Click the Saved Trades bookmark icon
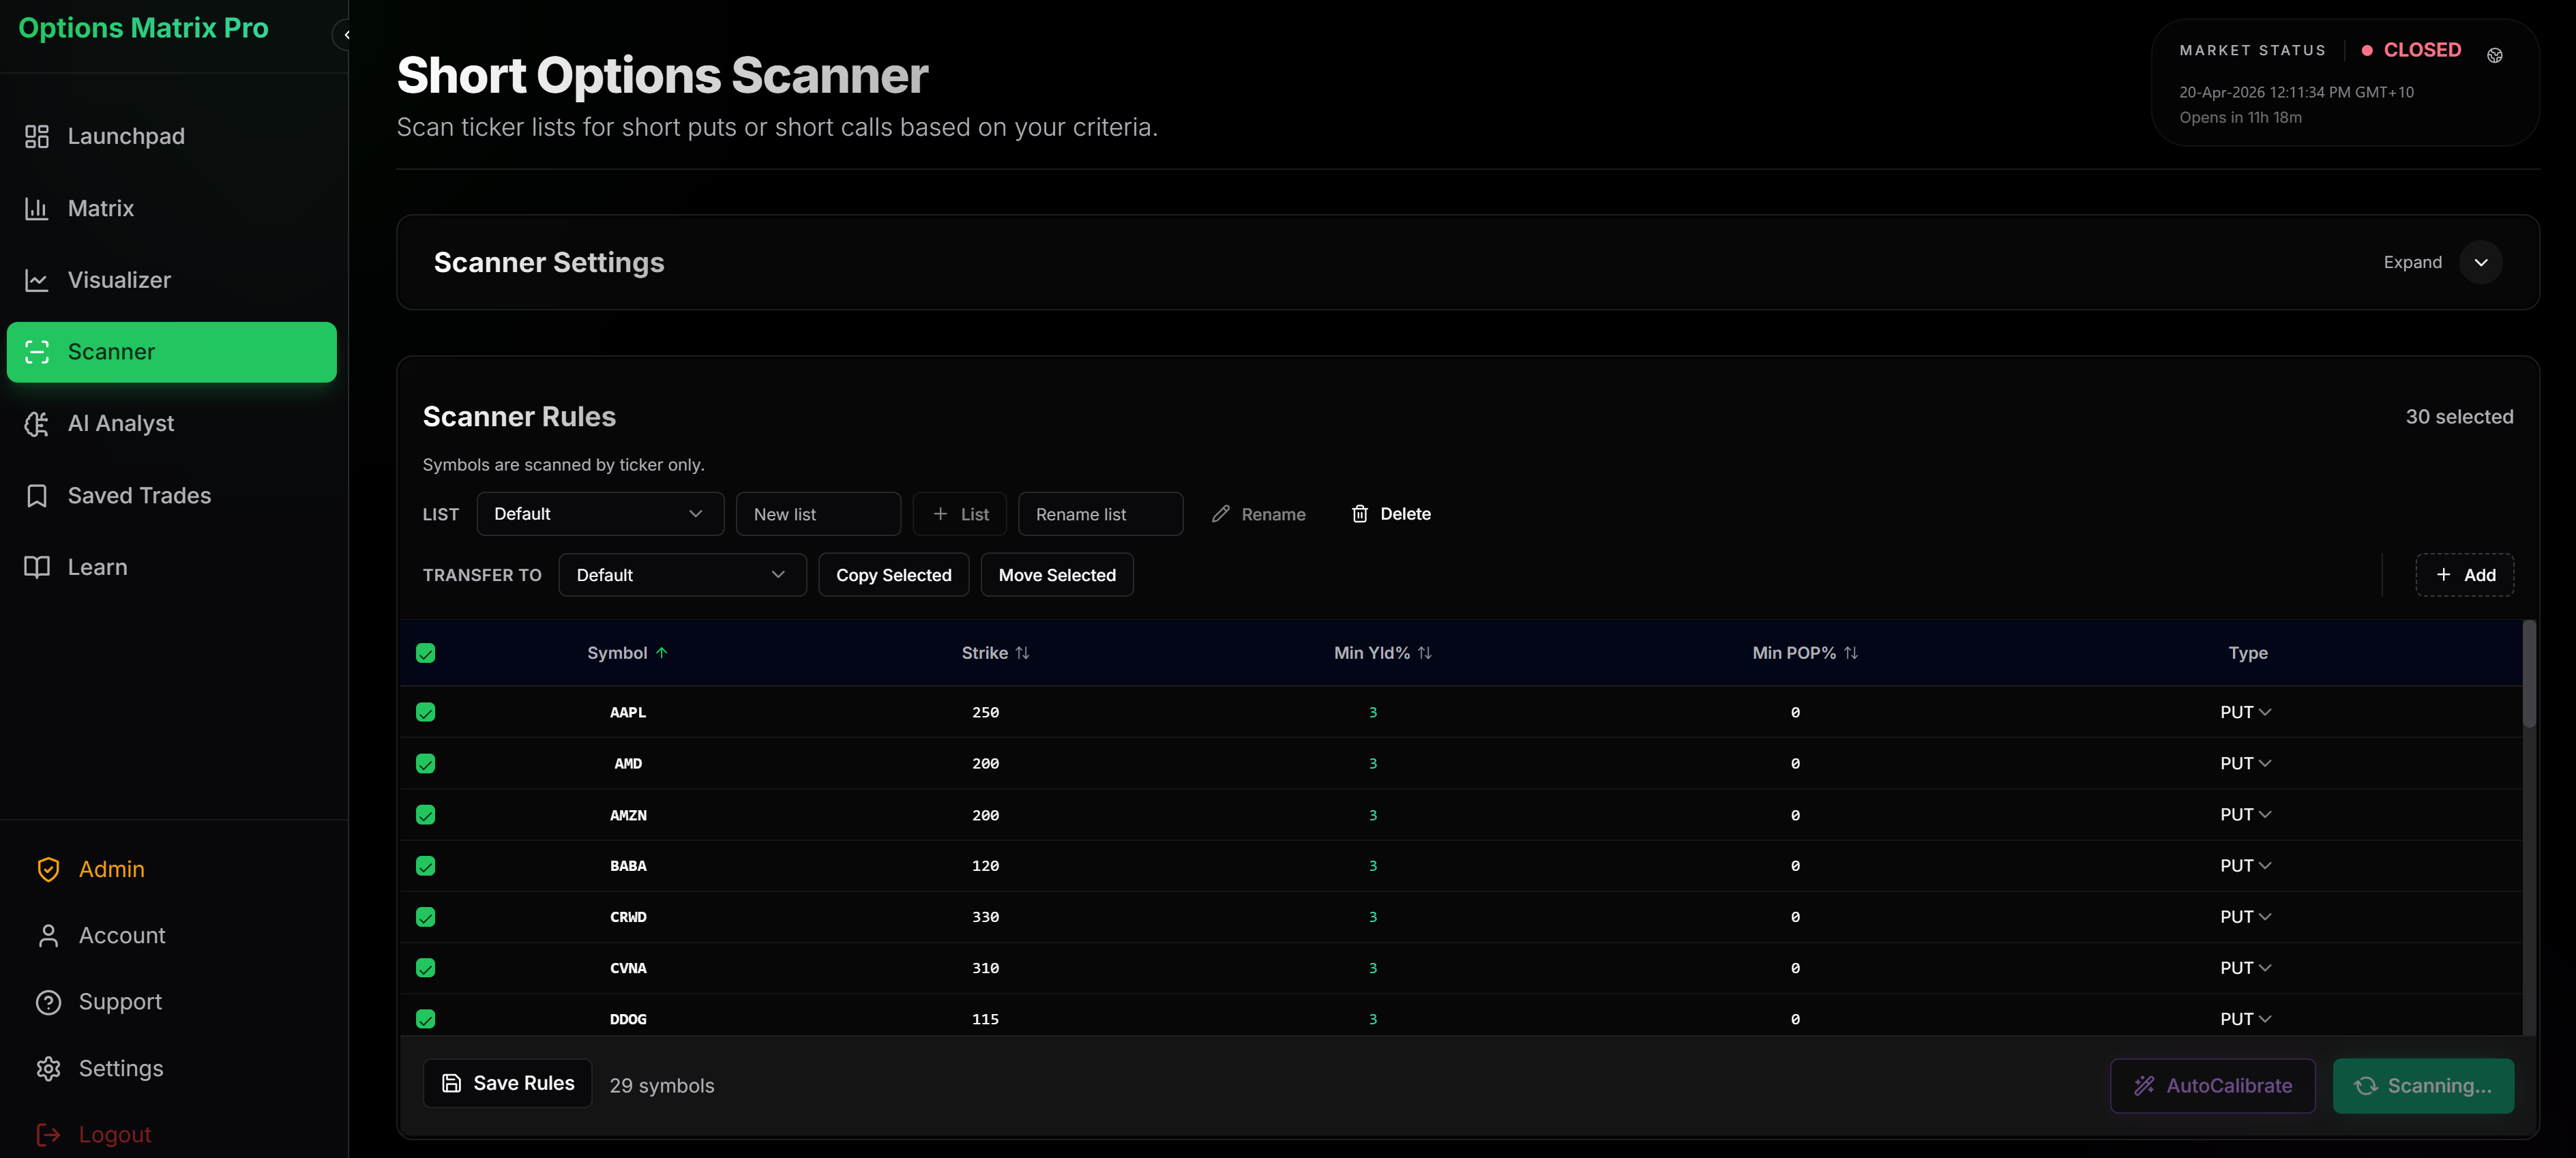This screenshot has height=1158, width=2576. click(x=37, y=496)
